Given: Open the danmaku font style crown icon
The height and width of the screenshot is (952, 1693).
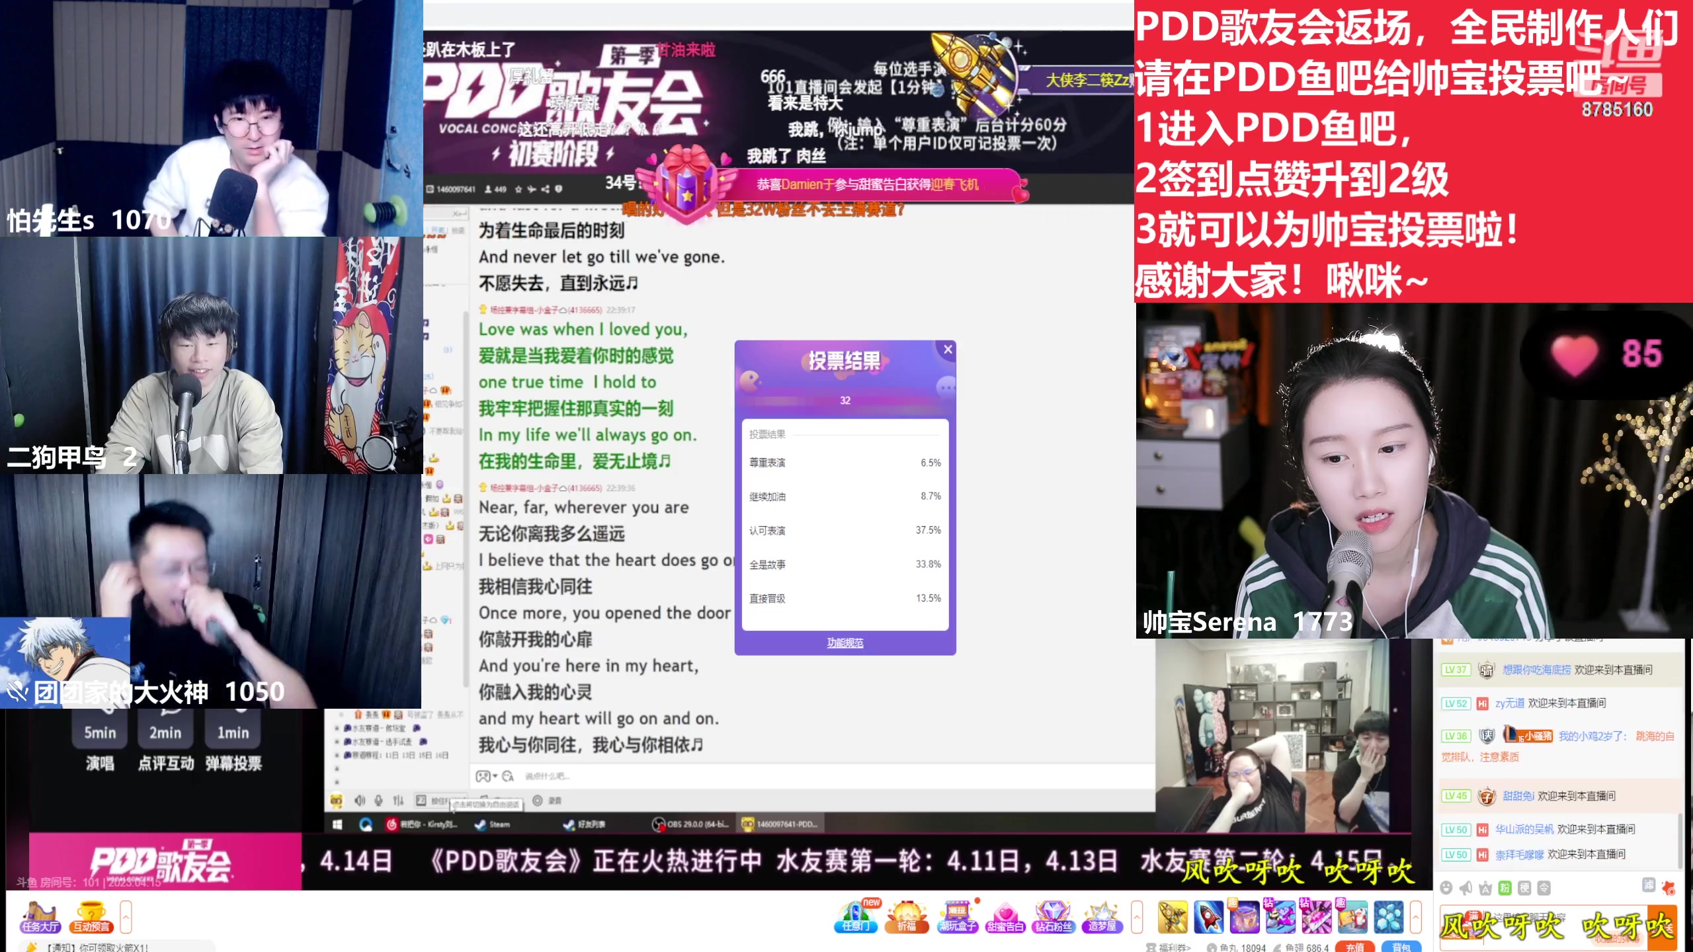Looking at the screenshot, I should (x=1485, y=888).
